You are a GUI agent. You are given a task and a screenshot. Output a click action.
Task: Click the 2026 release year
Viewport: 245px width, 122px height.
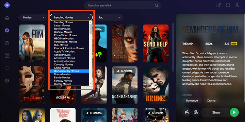pos(209,44)
